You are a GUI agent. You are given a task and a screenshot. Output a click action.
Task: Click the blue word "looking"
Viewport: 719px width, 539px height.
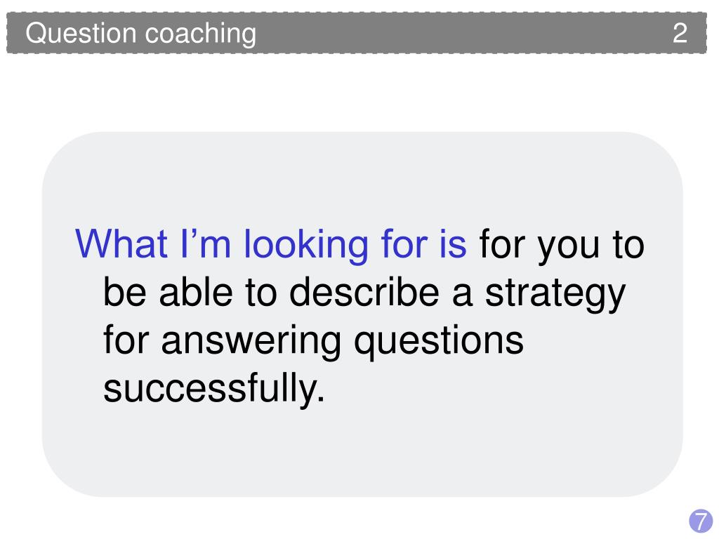pyautogui.click(x=306, y=246)
